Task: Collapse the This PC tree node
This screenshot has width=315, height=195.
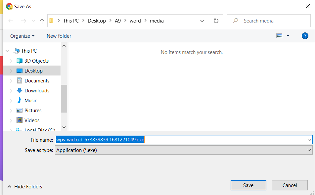Action: click(8, 51)
